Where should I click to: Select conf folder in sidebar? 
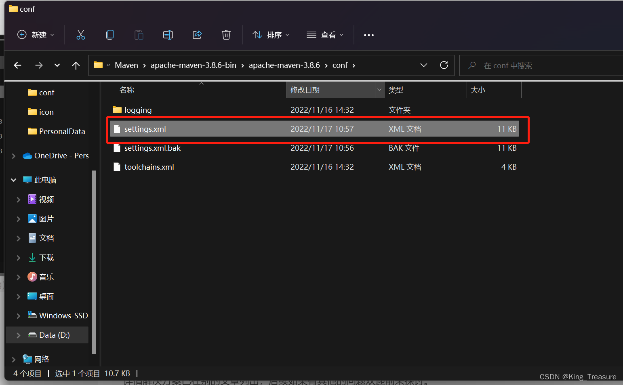click(47, 93)
